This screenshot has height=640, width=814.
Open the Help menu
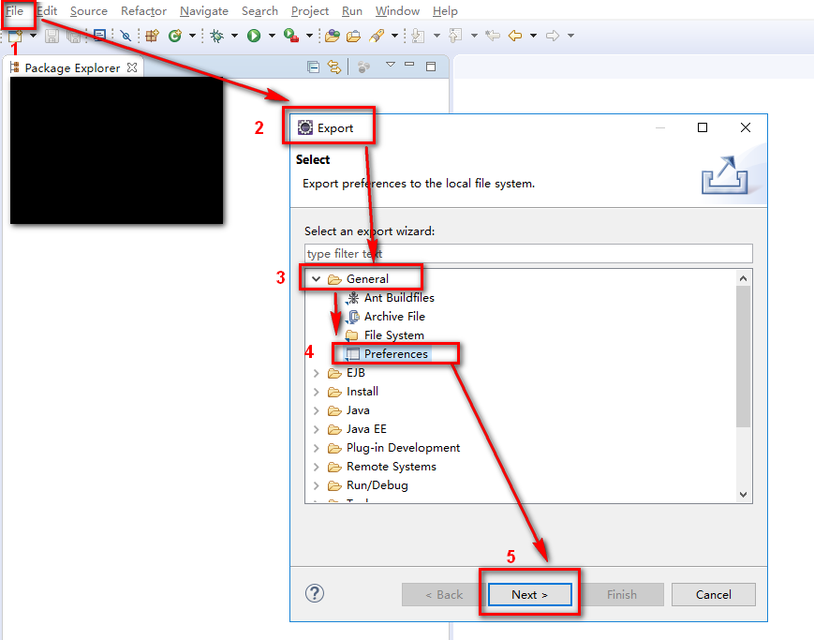(x=446, y=11)
